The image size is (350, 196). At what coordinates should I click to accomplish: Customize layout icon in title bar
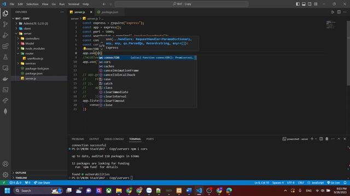click(316, 4)
